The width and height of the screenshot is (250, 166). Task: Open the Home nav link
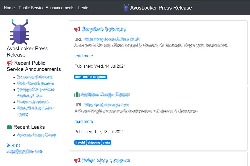[x=9, y=8]
